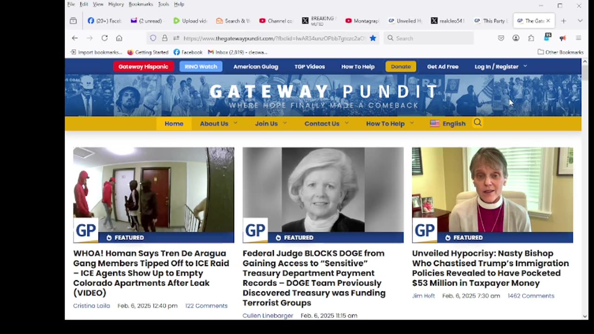Image resolution: width=594 pixels, height=334 pixels.
Task: Select the Home menu item
Action: (174, 123)
